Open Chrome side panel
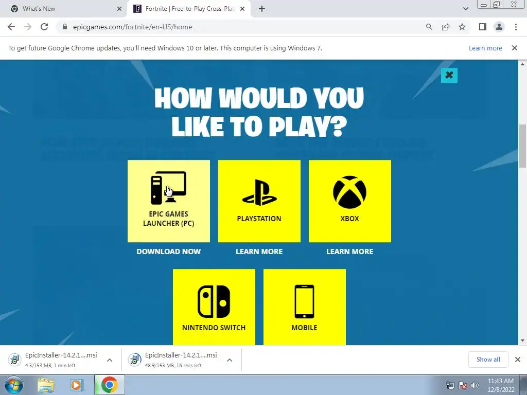 coord(483,27)
